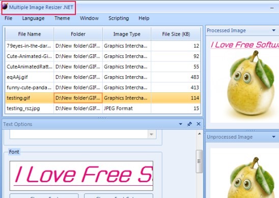Click the file size value 114
This screenshot has width=279, height=198.
[x=195, y=98]
